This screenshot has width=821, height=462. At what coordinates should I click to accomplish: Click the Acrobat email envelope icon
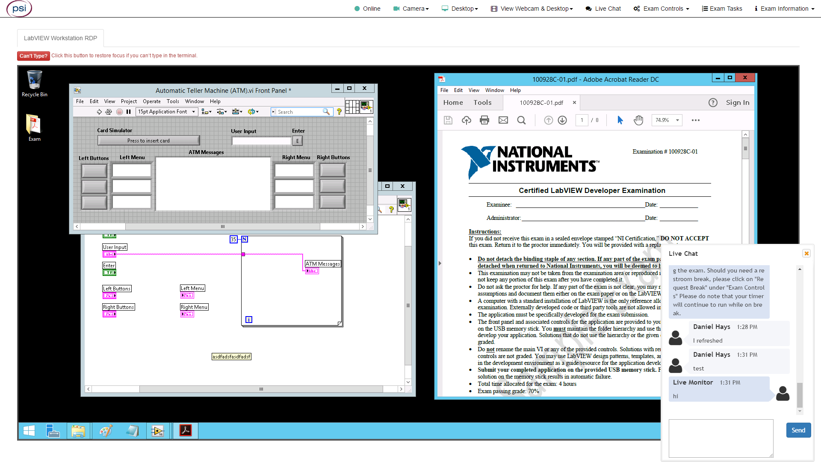coord(503,120)
